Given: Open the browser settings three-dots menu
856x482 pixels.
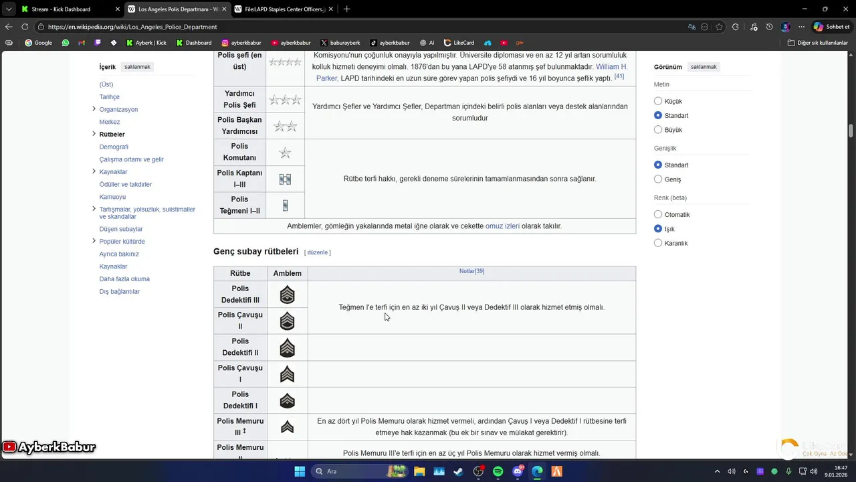Looking at the screenshot, I should (x=801, y=27).
